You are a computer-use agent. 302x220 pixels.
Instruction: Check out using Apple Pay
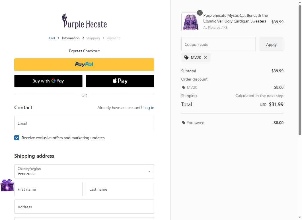[x=120, y=81]
